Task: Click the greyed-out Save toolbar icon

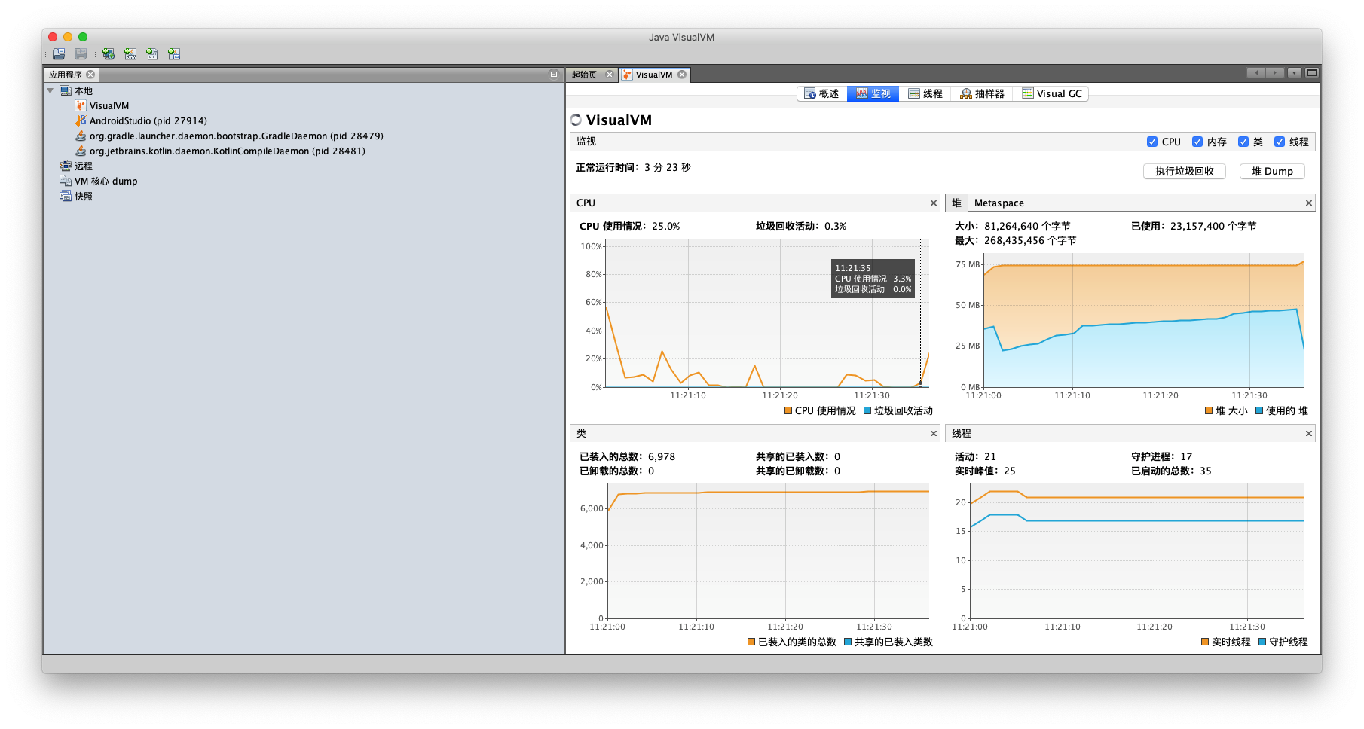Action: pos(81,54)
